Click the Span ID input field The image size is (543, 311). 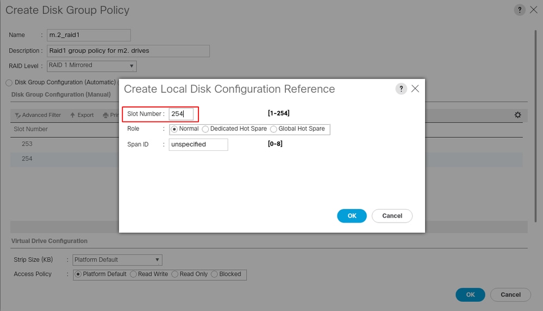click(x=198, y=144)
